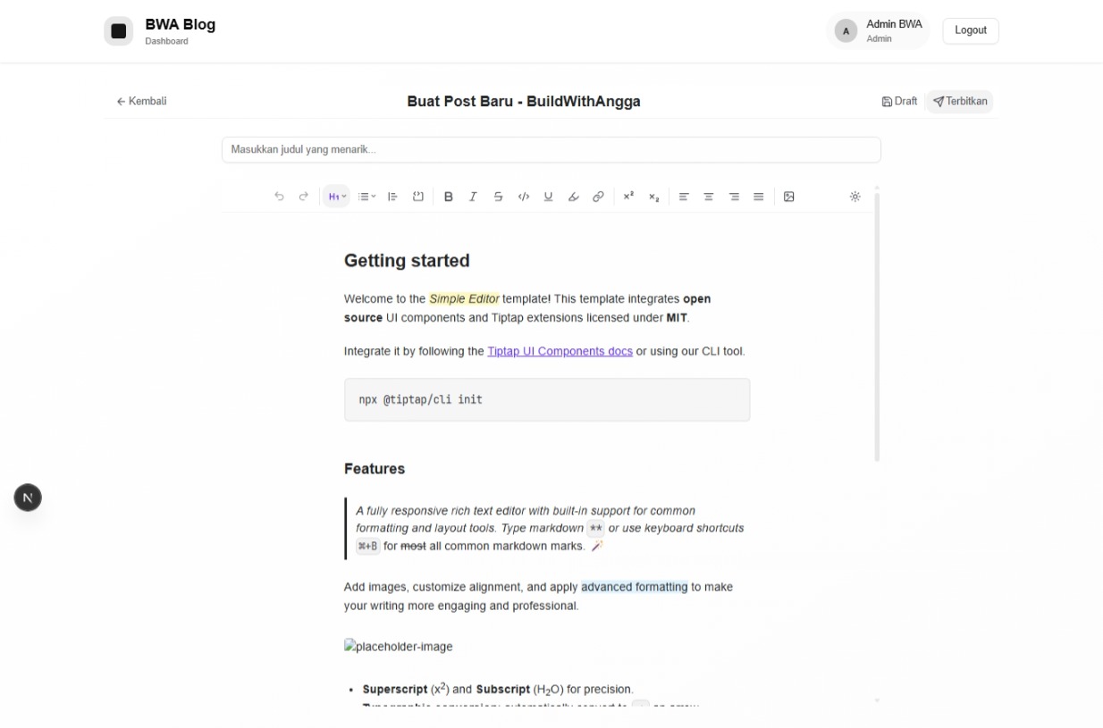
Task: Undo the last change
Action: click(x=277, y=196)
